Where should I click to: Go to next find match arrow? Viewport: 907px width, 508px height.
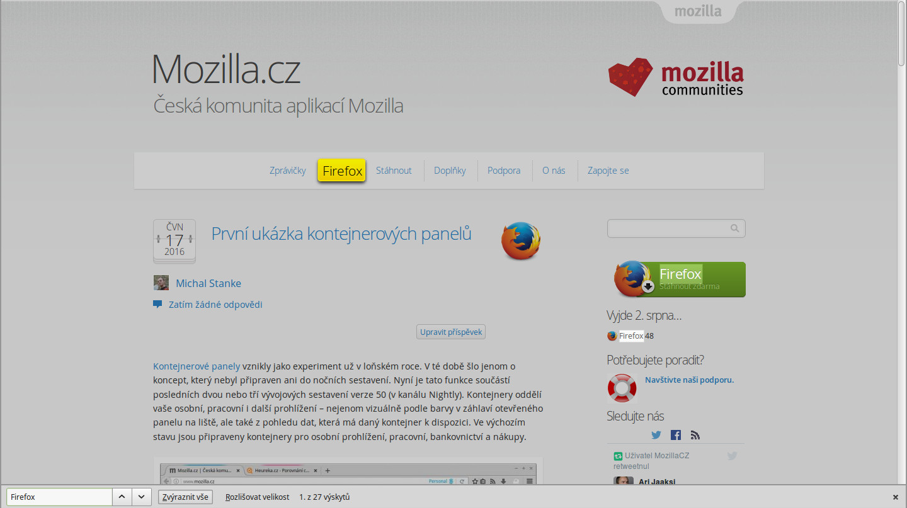[x=142, y=497]
